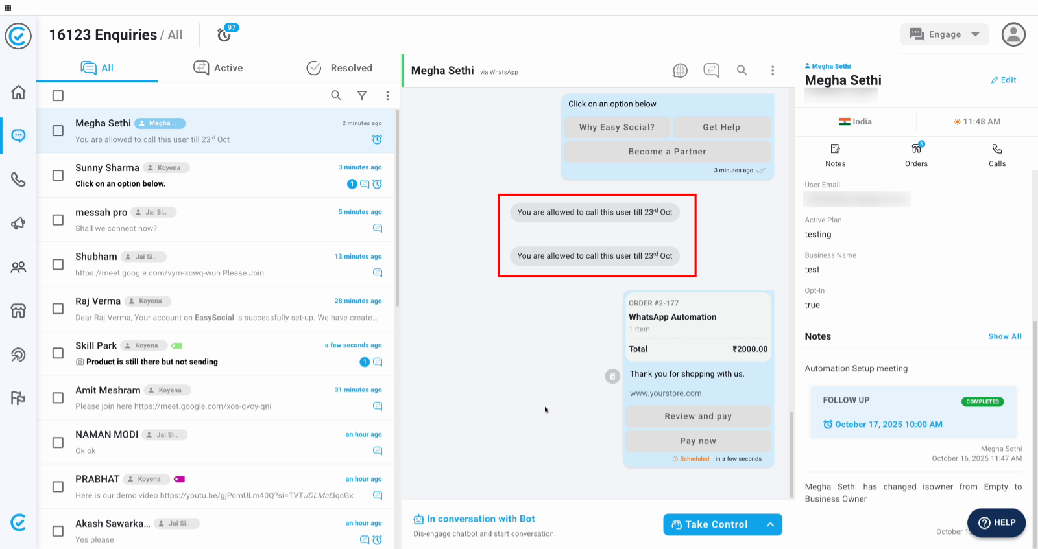Click the enquiries list vertical scrollbar
Viewport: 1038px width, 549px height.
(397, 207)
